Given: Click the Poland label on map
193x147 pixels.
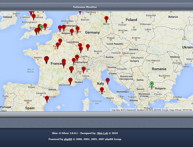Looking at the screenshot, I should (131, 20).
